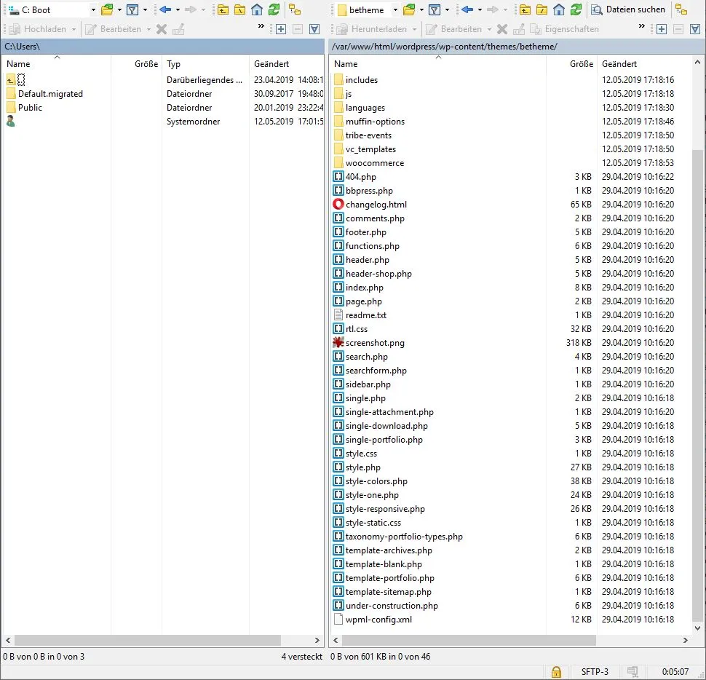Expand local back-history dropdown arrow
Screen dimensions: 706x680
(178, 10)
